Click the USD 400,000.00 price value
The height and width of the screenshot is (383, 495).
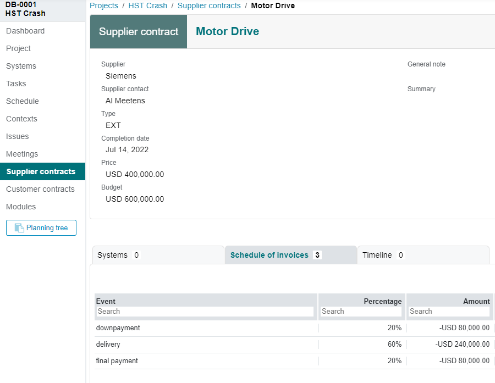tap(135, 174)
